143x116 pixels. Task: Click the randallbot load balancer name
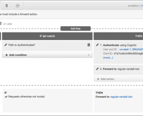coord(133,6)
